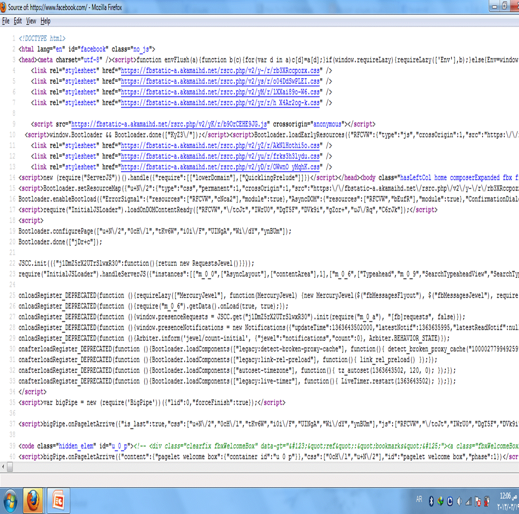Open the volume speaker tray icon
Image resolution: width=519 pixels, height=514 pixels.
point(459,502)
